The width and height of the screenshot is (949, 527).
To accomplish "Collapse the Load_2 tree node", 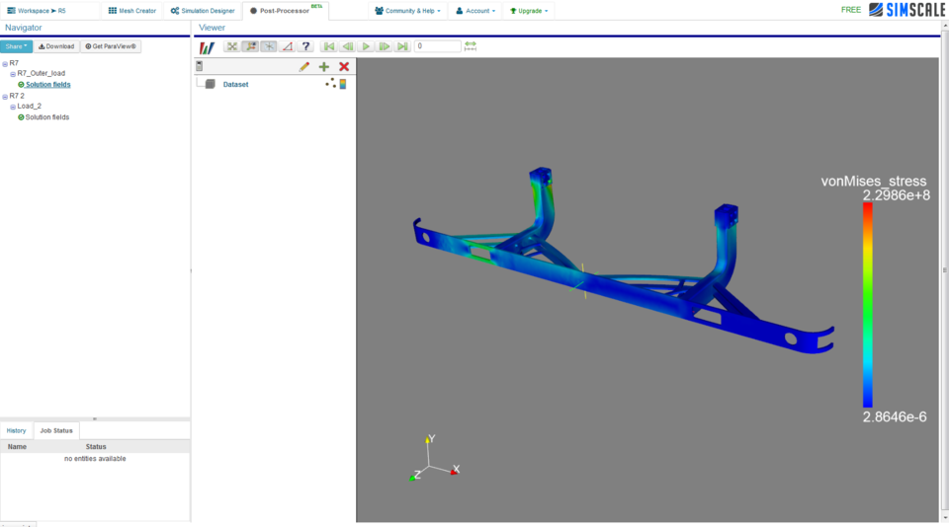I will tap(13, 107).
